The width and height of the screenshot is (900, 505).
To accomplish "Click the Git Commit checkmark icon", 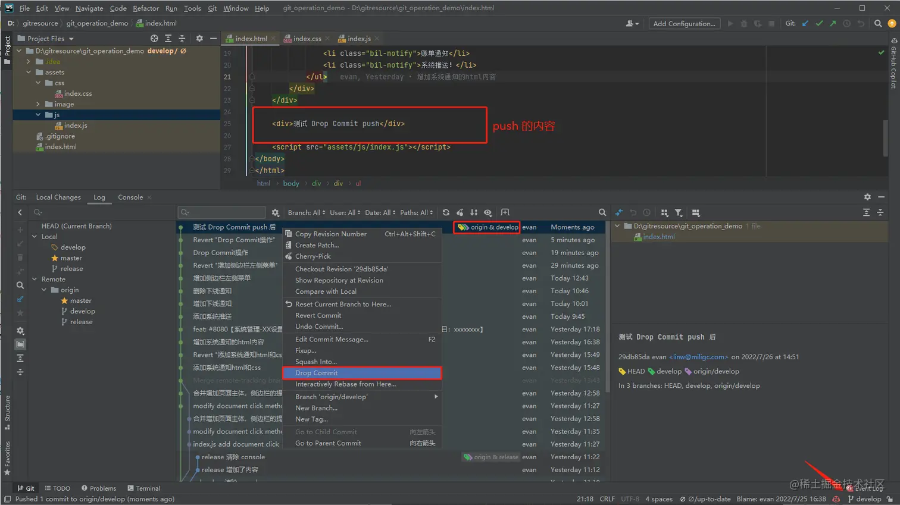I will pos(819,24).
